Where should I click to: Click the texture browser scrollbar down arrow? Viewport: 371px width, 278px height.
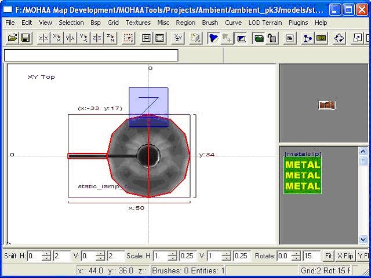click(x=363, y=239)
